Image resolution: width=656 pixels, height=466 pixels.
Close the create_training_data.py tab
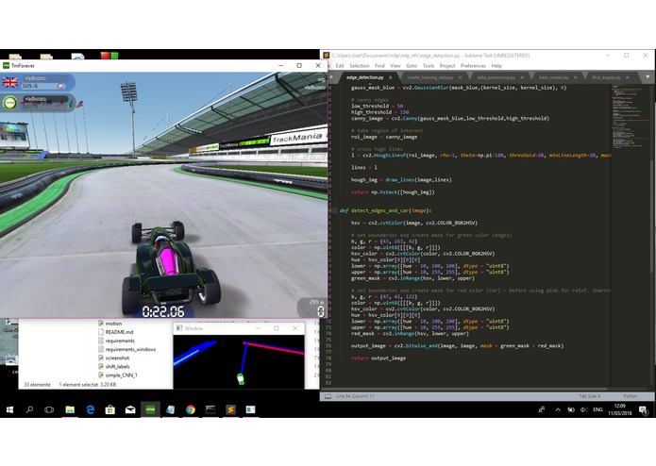click(460, 77)
